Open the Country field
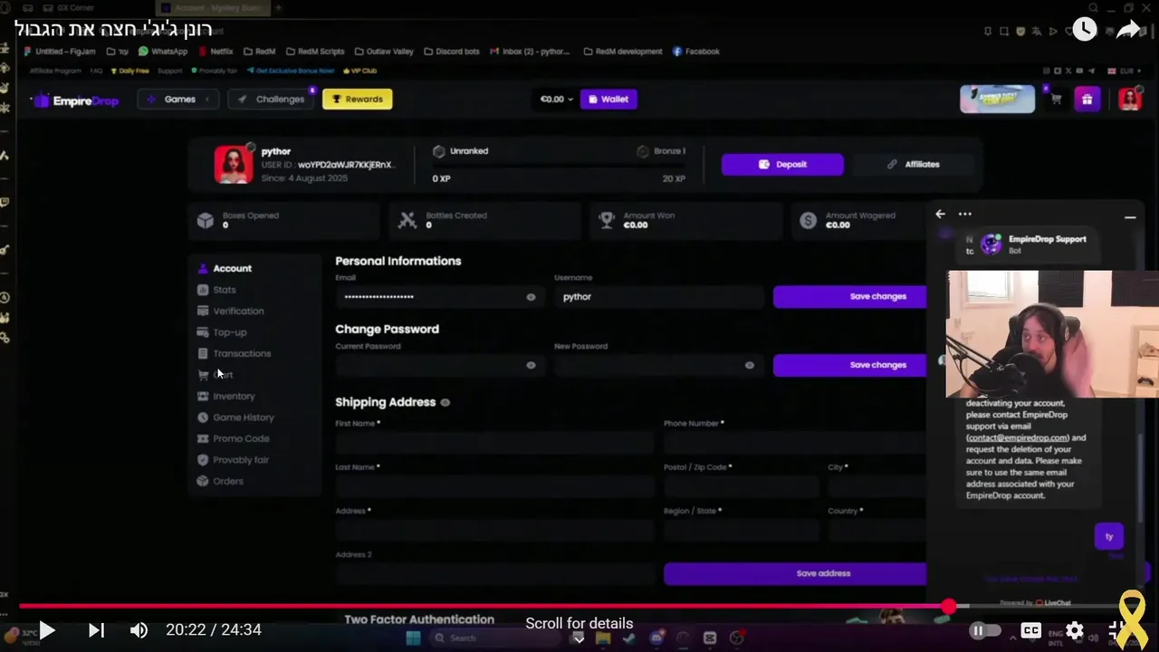Viewport: 1159px width, 652px height. tap(877, 530)
